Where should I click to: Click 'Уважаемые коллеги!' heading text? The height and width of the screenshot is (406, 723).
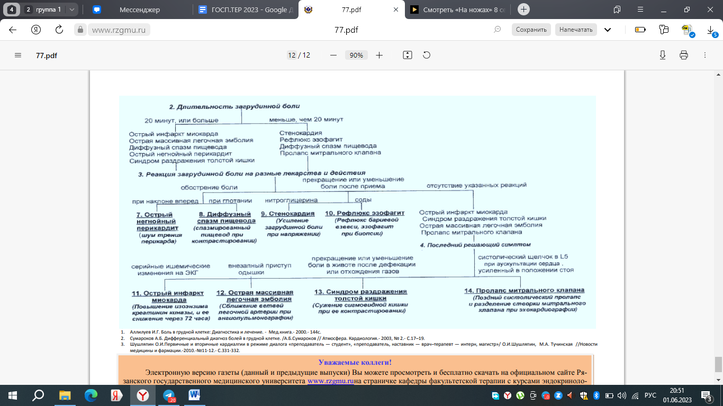(x=355, y=362)
